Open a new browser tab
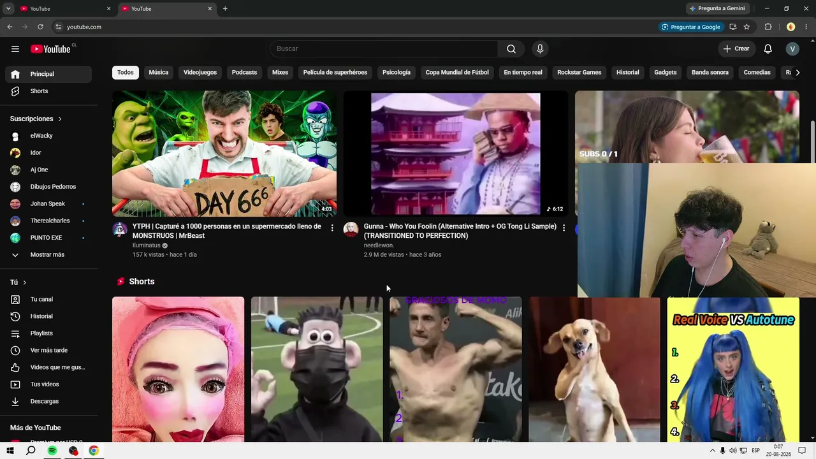This screenshot has width=816, height=459. (225, 9)
